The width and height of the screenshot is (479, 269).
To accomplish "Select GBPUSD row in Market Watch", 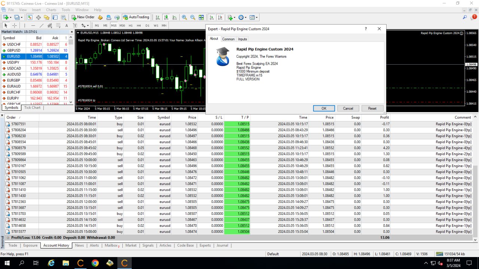I will pos(14,50).
